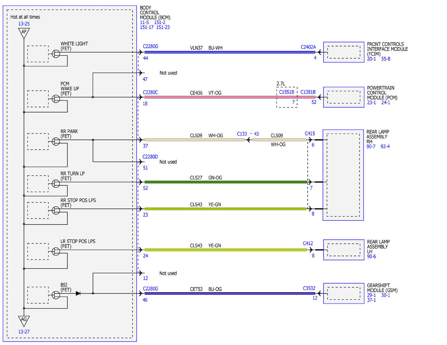Open connector C2280G above pin 44
Viewport: 447px width, 345px height.
(x=150, y=47)
